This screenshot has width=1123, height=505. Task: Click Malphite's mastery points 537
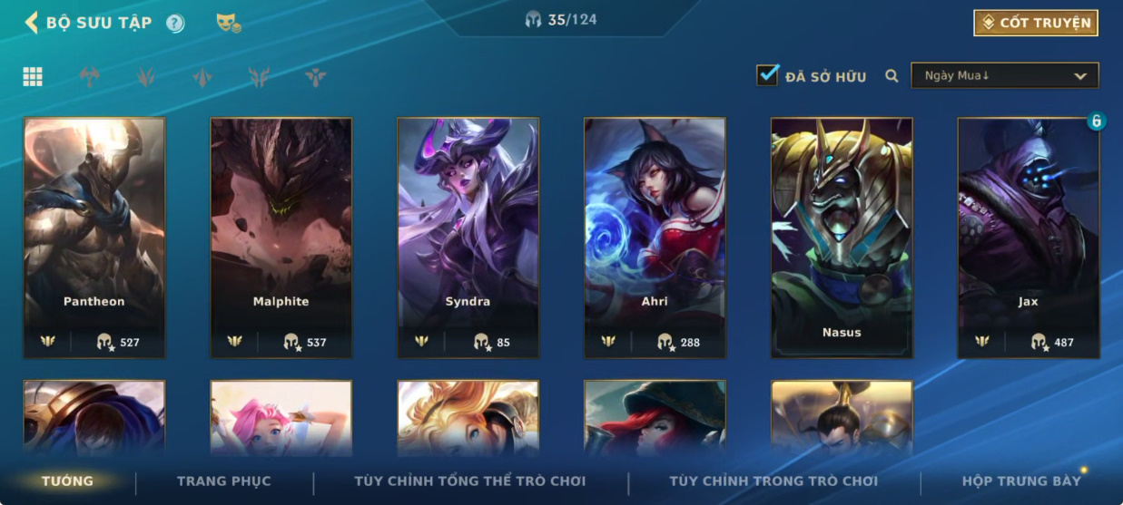(305, 342)
